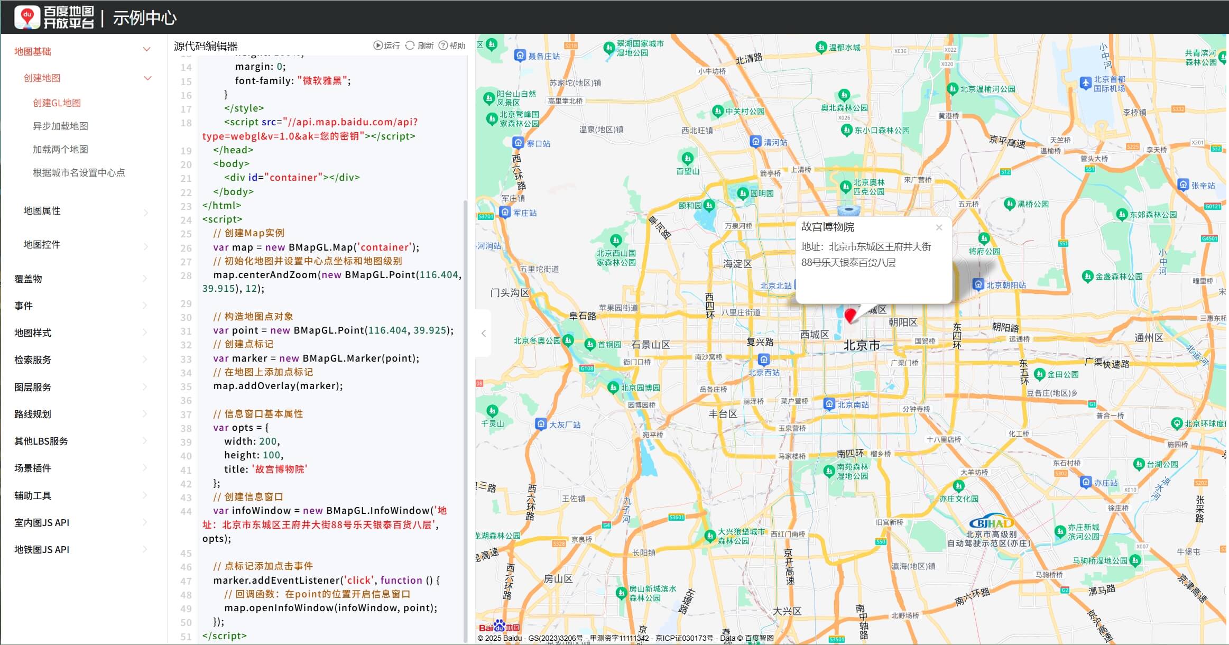
Task: Click the 台湖公园 park icon
Action: pos(1139,464)
